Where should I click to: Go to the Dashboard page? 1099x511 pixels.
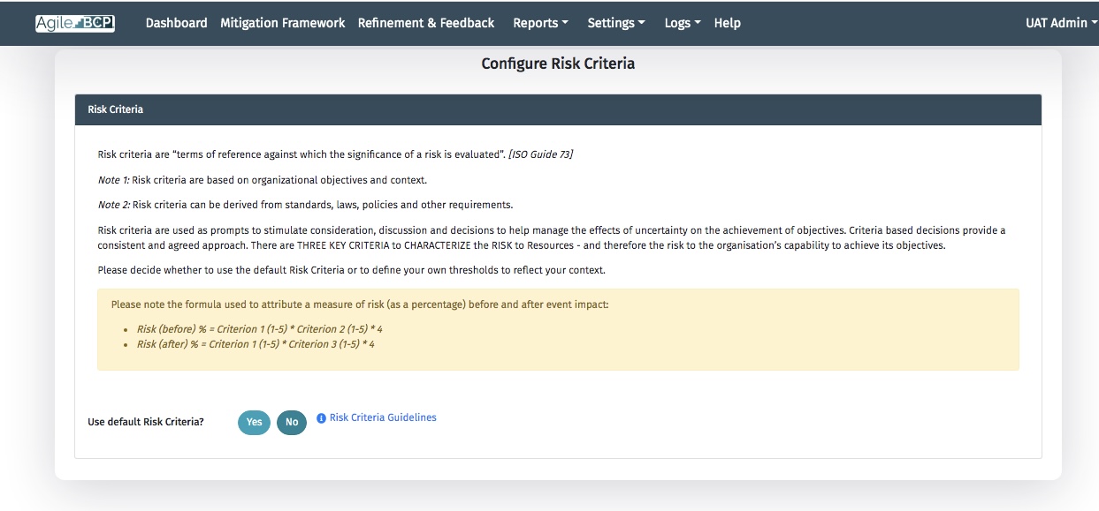coord(176,23)
